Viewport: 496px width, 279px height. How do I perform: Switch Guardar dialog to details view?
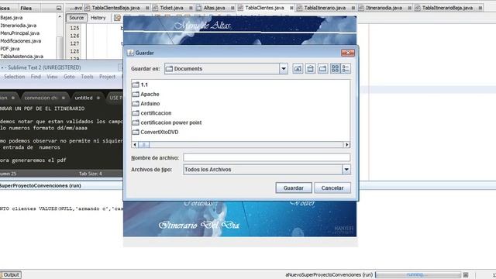pos(346,69)
